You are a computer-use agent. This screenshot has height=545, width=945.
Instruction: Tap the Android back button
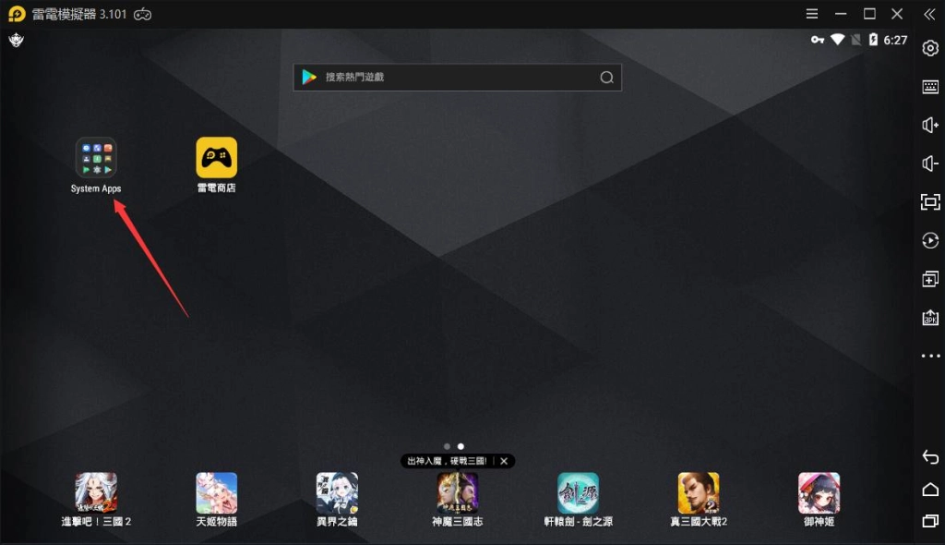coord(930,457)
